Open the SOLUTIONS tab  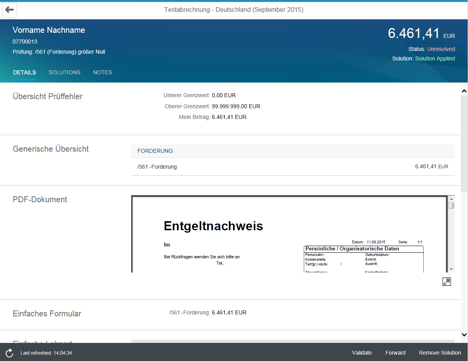pos(64,73)
